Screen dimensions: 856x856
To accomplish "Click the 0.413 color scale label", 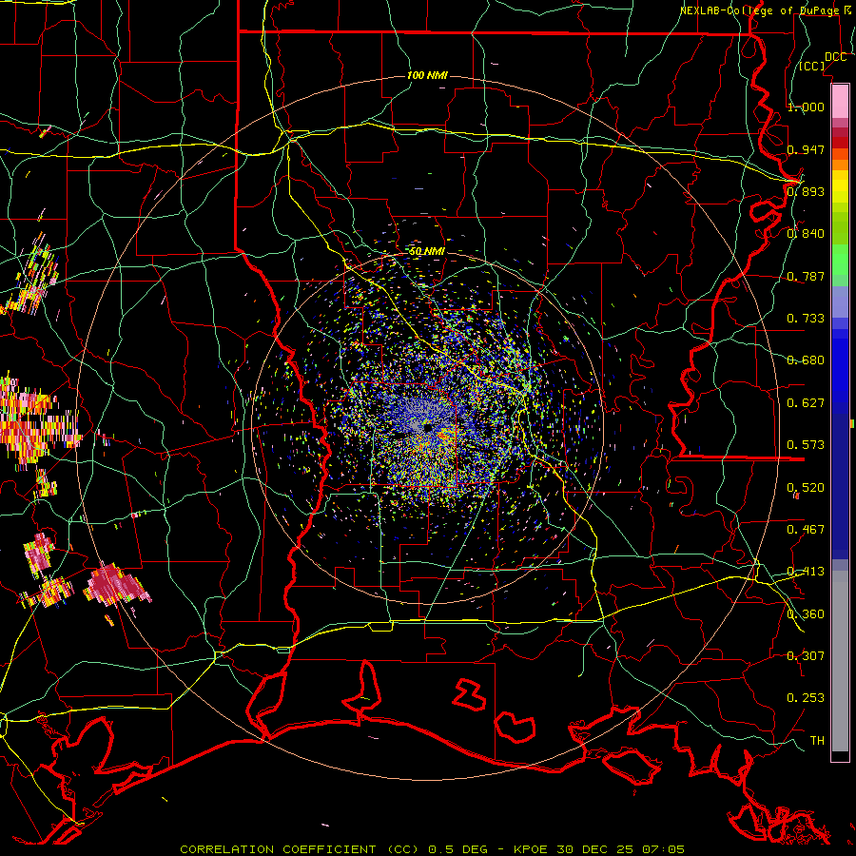I will click(x=806, y=572).
